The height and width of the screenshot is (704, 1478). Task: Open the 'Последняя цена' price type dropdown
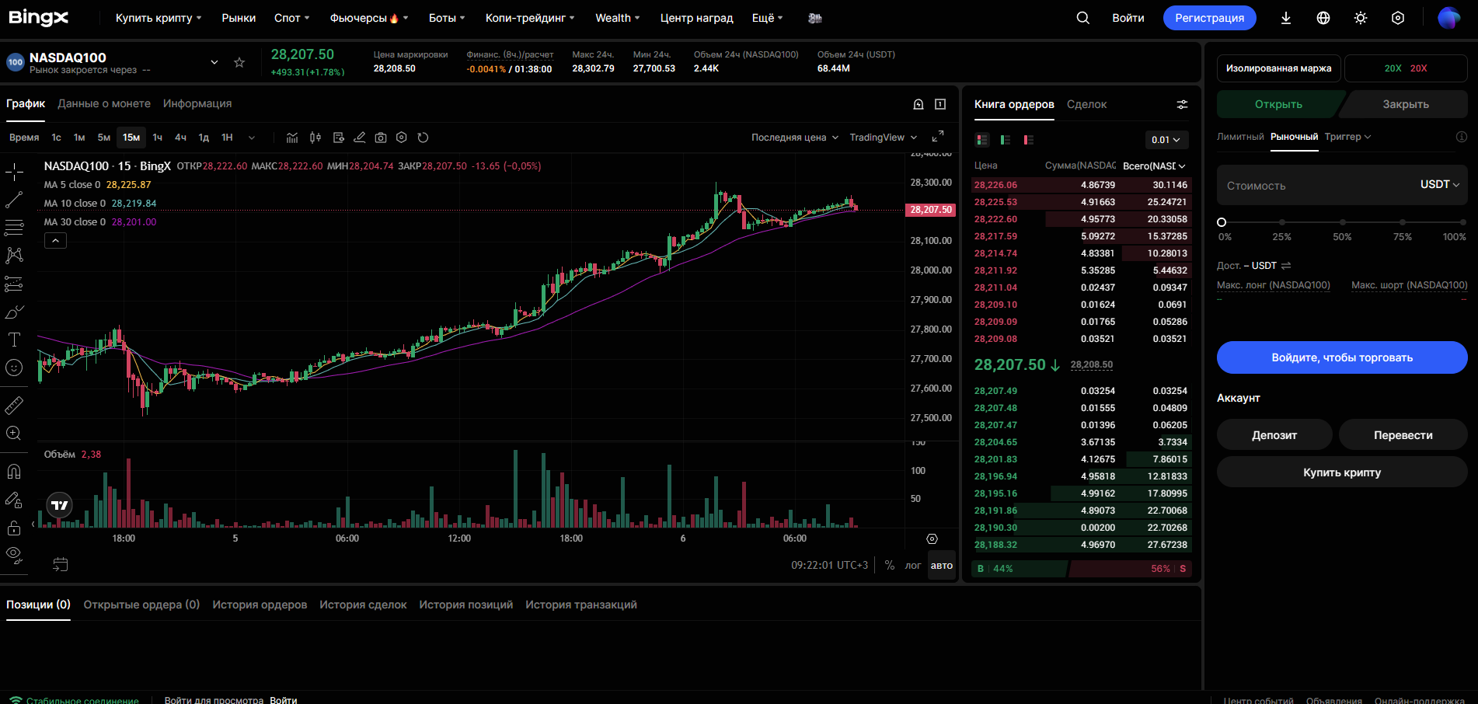[x=795, y=138]
